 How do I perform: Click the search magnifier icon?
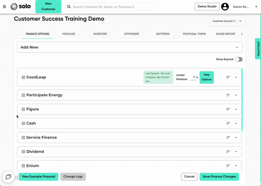tap(69, 7)
